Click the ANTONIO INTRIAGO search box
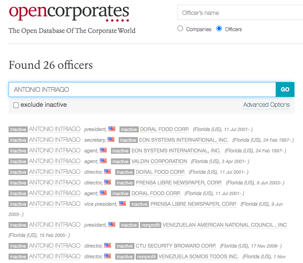Screen dimensions: 303x263 tap(142, 89)
